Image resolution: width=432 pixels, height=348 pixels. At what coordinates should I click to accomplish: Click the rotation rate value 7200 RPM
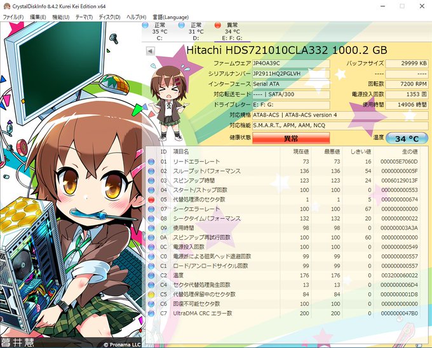pyautogui.click(x=407, y=84)
